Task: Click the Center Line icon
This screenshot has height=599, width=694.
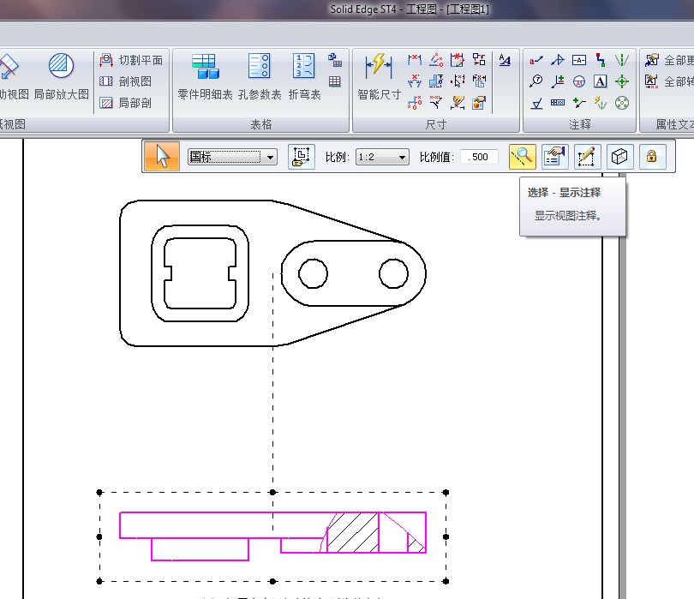Action: pyautogui.click(x=622, y=60)
